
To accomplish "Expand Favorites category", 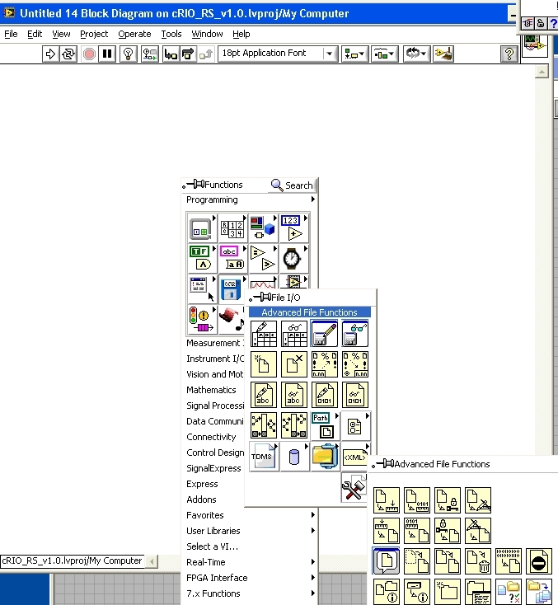I will (250, 515).
